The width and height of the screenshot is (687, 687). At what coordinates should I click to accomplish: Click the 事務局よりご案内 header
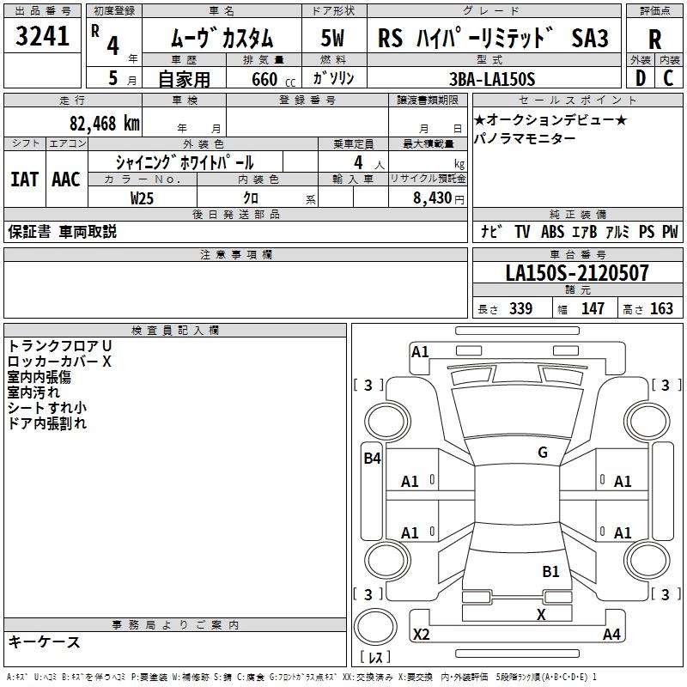[175, 625]
